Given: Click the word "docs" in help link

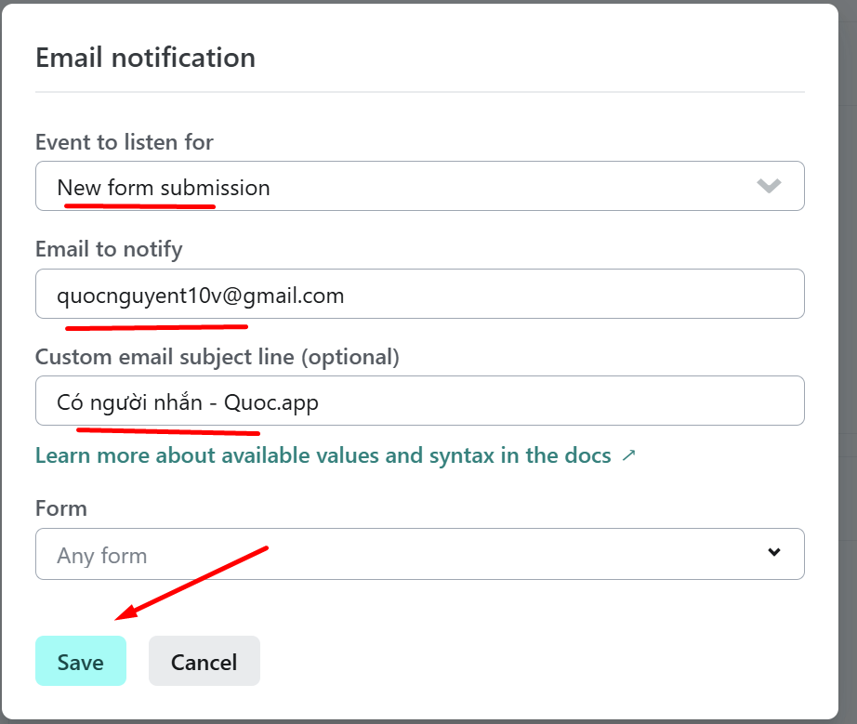Looking at the screenshot, I should point(587,455).
